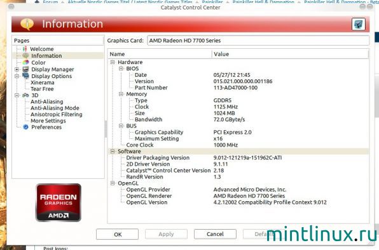This screenshot has width=379, height=250.
Task: Collapse the Software section
Action: 113,152
